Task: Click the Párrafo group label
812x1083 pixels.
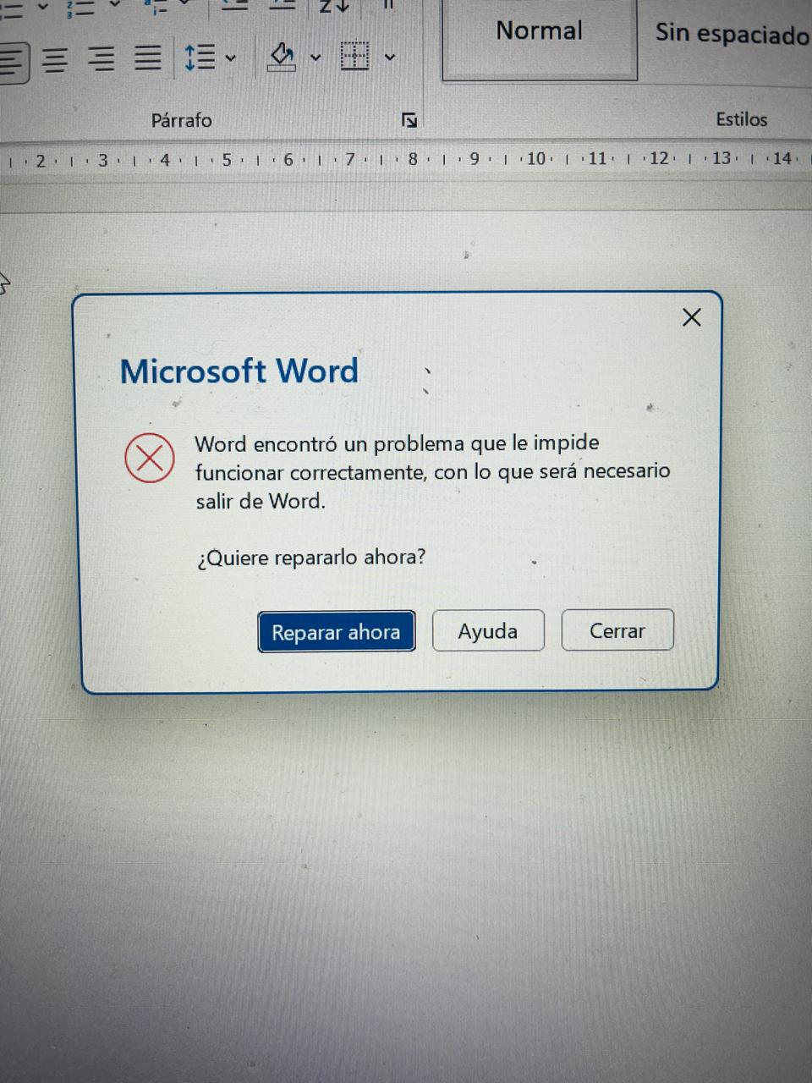Action: point(181,120)
